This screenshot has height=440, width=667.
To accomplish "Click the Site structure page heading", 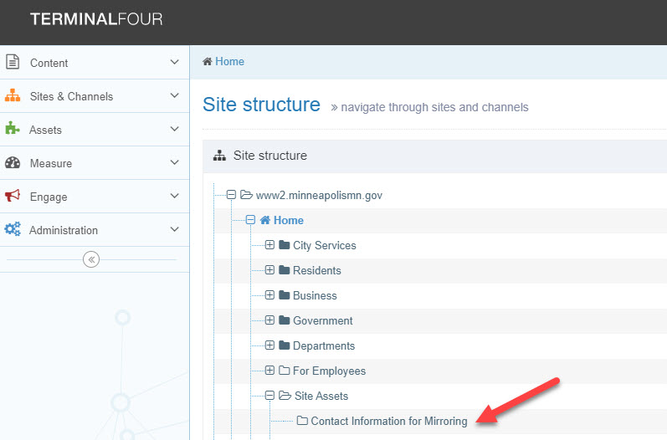I will click(261, 105).
